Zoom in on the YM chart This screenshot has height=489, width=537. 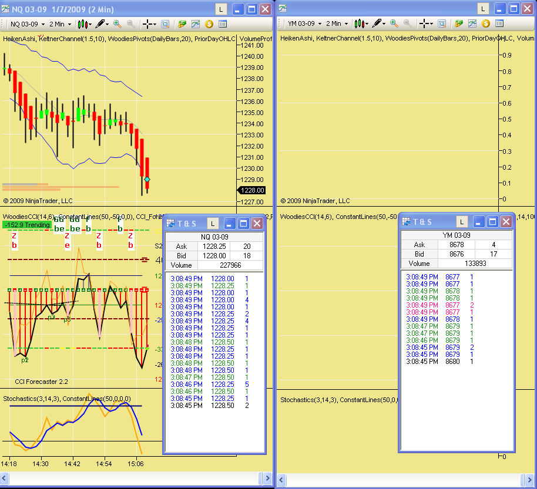[x=394, y=23]
